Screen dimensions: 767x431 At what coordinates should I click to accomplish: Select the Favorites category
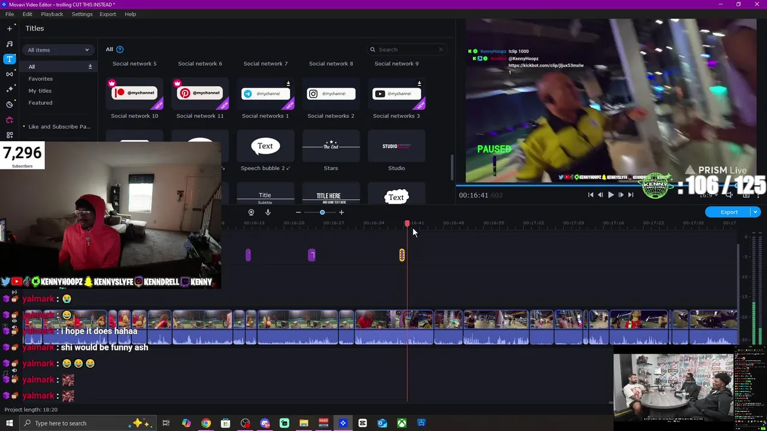tap(41, 78)
